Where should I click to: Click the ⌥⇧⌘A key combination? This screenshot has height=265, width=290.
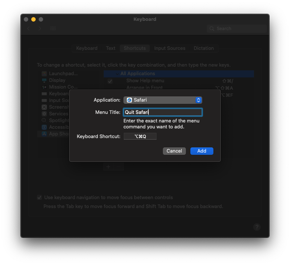(224, 88)
